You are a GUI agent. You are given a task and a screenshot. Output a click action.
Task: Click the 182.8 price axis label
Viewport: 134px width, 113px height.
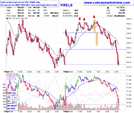pyautogui.click(x=129, y=33)
